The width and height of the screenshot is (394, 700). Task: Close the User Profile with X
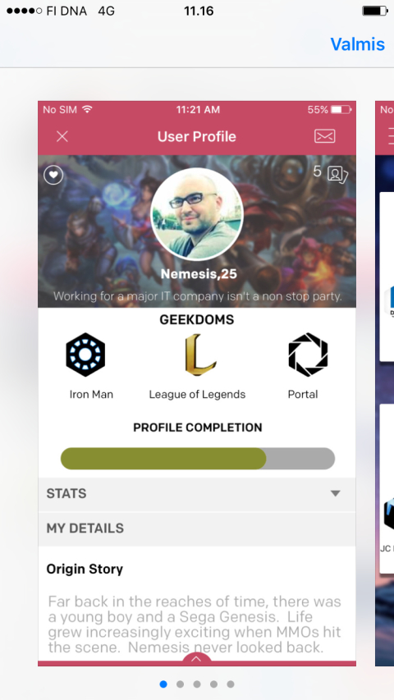[x=62, y=136]
